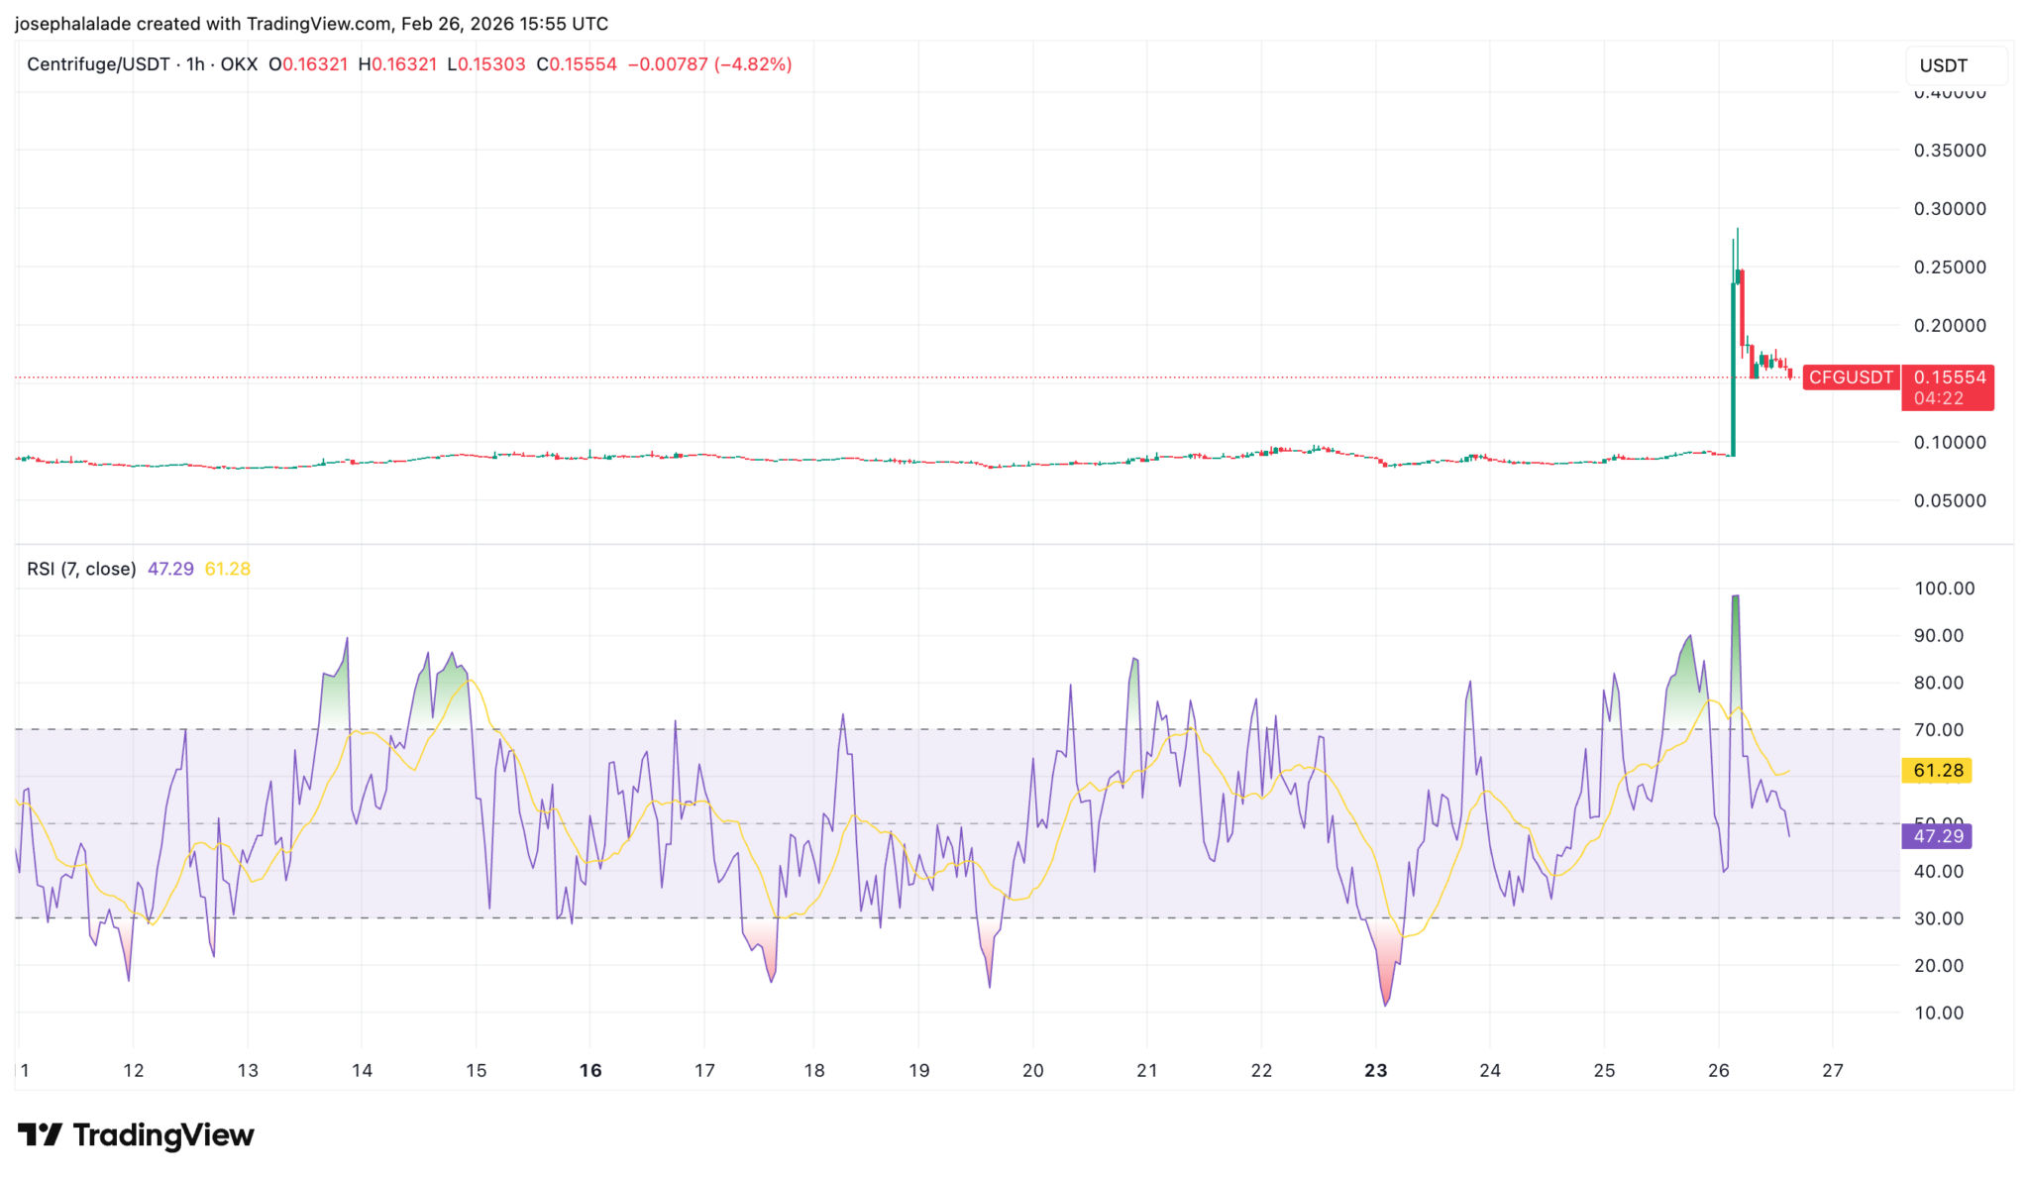Click the purple 47.29 axis label
Screen dimensions: 2029x1180
coord(1937,836)
